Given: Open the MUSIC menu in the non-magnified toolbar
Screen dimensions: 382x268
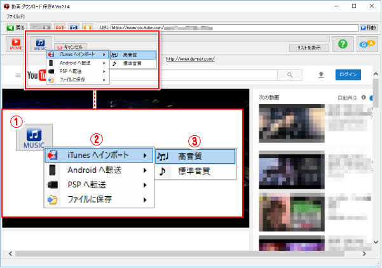Looking at the screenshot, I should (40, 44).
